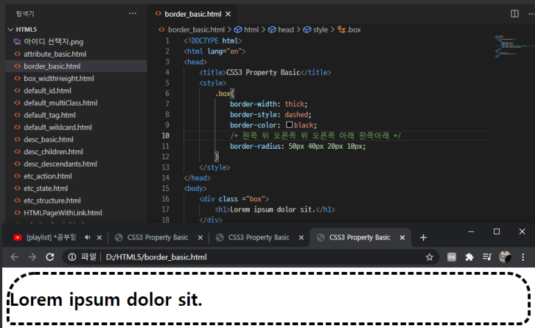Click the border-style: dashed line
The height and width of the screenshot is (328, 535).
pyautogui.click(x=271, y=114)
